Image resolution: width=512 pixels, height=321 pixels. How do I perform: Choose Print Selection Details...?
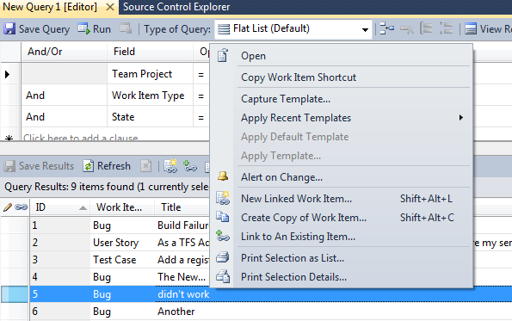click(x=294, y=277)
